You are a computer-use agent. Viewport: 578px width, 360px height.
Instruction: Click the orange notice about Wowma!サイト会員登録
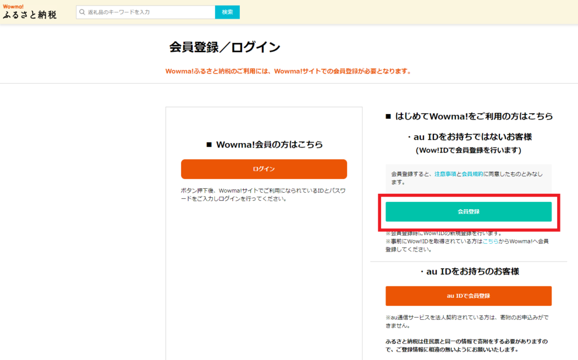click(288, 71)
